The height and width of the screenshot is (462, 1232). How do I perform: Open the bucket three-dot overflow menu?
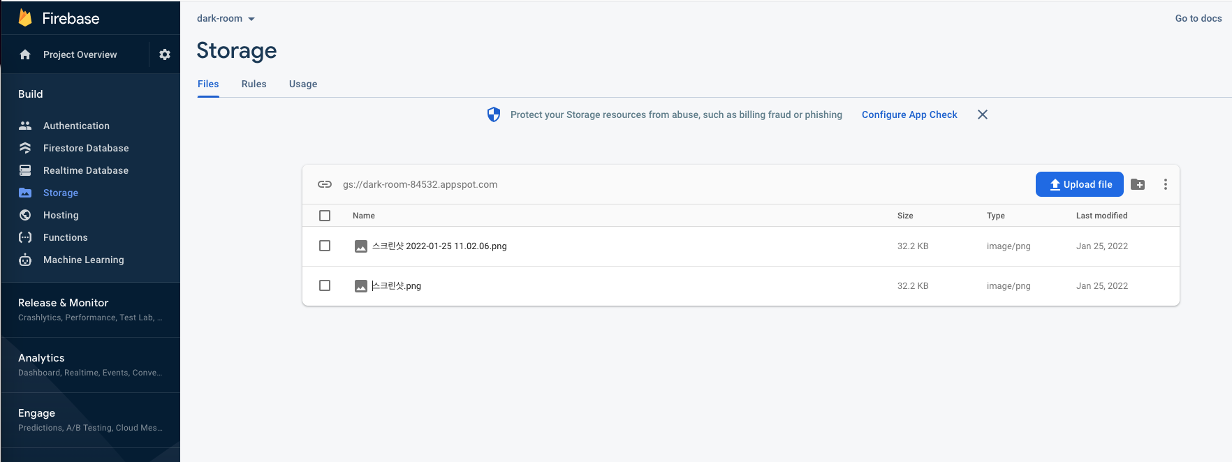pyautogui.click(x=1165, y=184)
